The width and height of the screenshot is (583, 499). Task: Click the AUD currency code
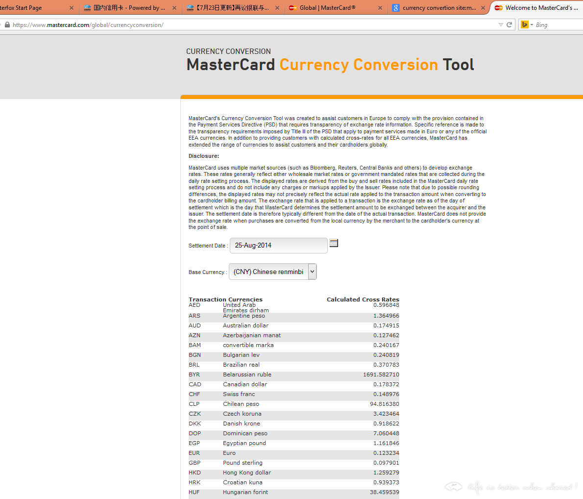(x=195, y=325)
